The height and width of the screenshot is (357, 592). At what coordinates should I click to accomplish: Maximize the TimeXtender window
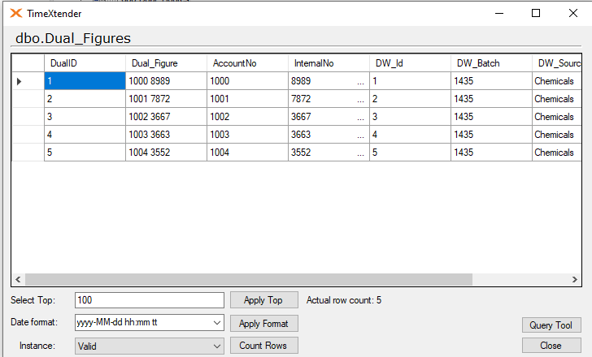[536, 13]
